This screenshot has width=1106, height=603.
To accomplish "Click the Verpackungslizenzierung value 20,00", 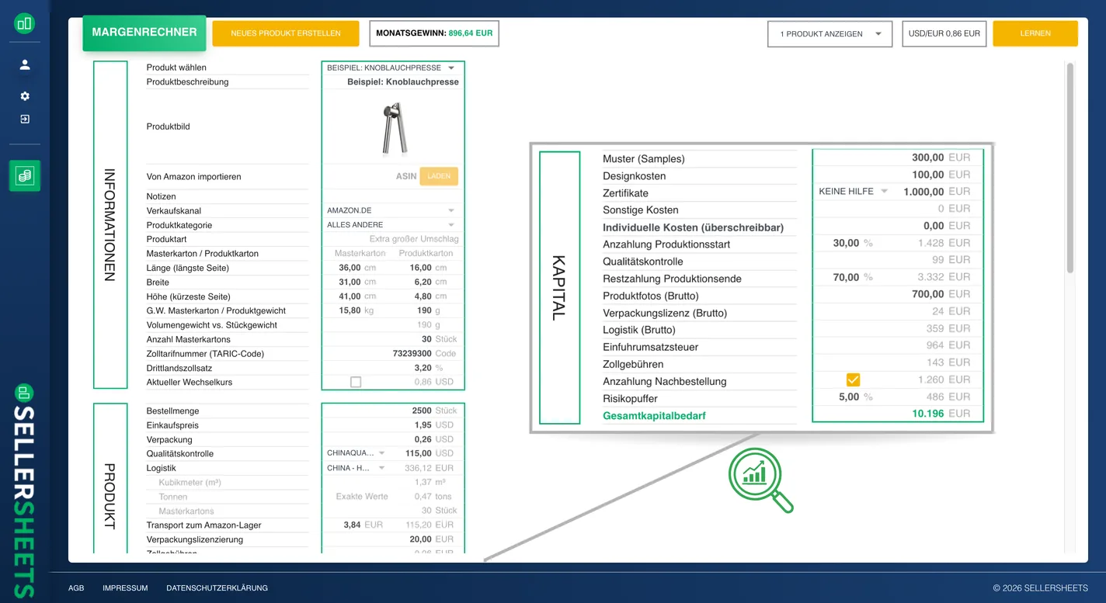I will [421, 539].
